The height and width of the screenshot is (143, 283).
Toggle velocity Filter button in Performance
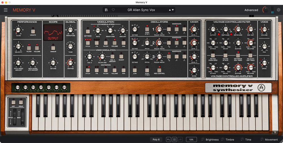[29, 48]
